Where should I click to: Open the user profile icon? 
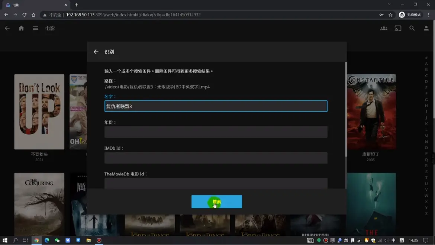(x=426, y=28)
